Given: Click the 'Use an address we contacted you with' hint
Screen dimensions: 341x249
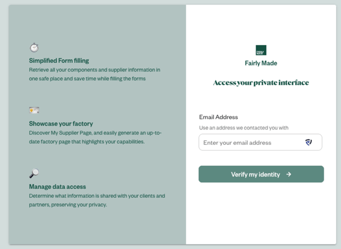Looking at the screenshot, I should click(x=243, y=128).
